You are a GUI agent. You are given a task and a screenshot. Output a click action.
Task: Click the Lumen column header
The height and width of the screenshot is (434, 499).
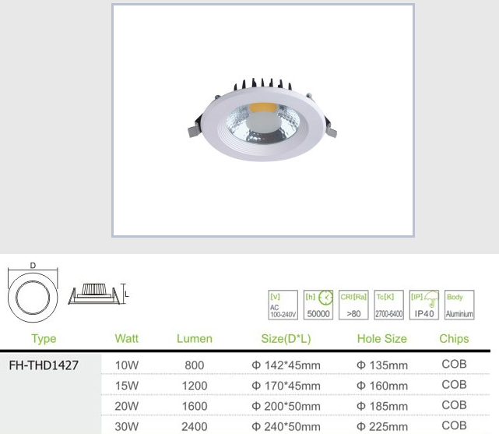coord(195,339)
